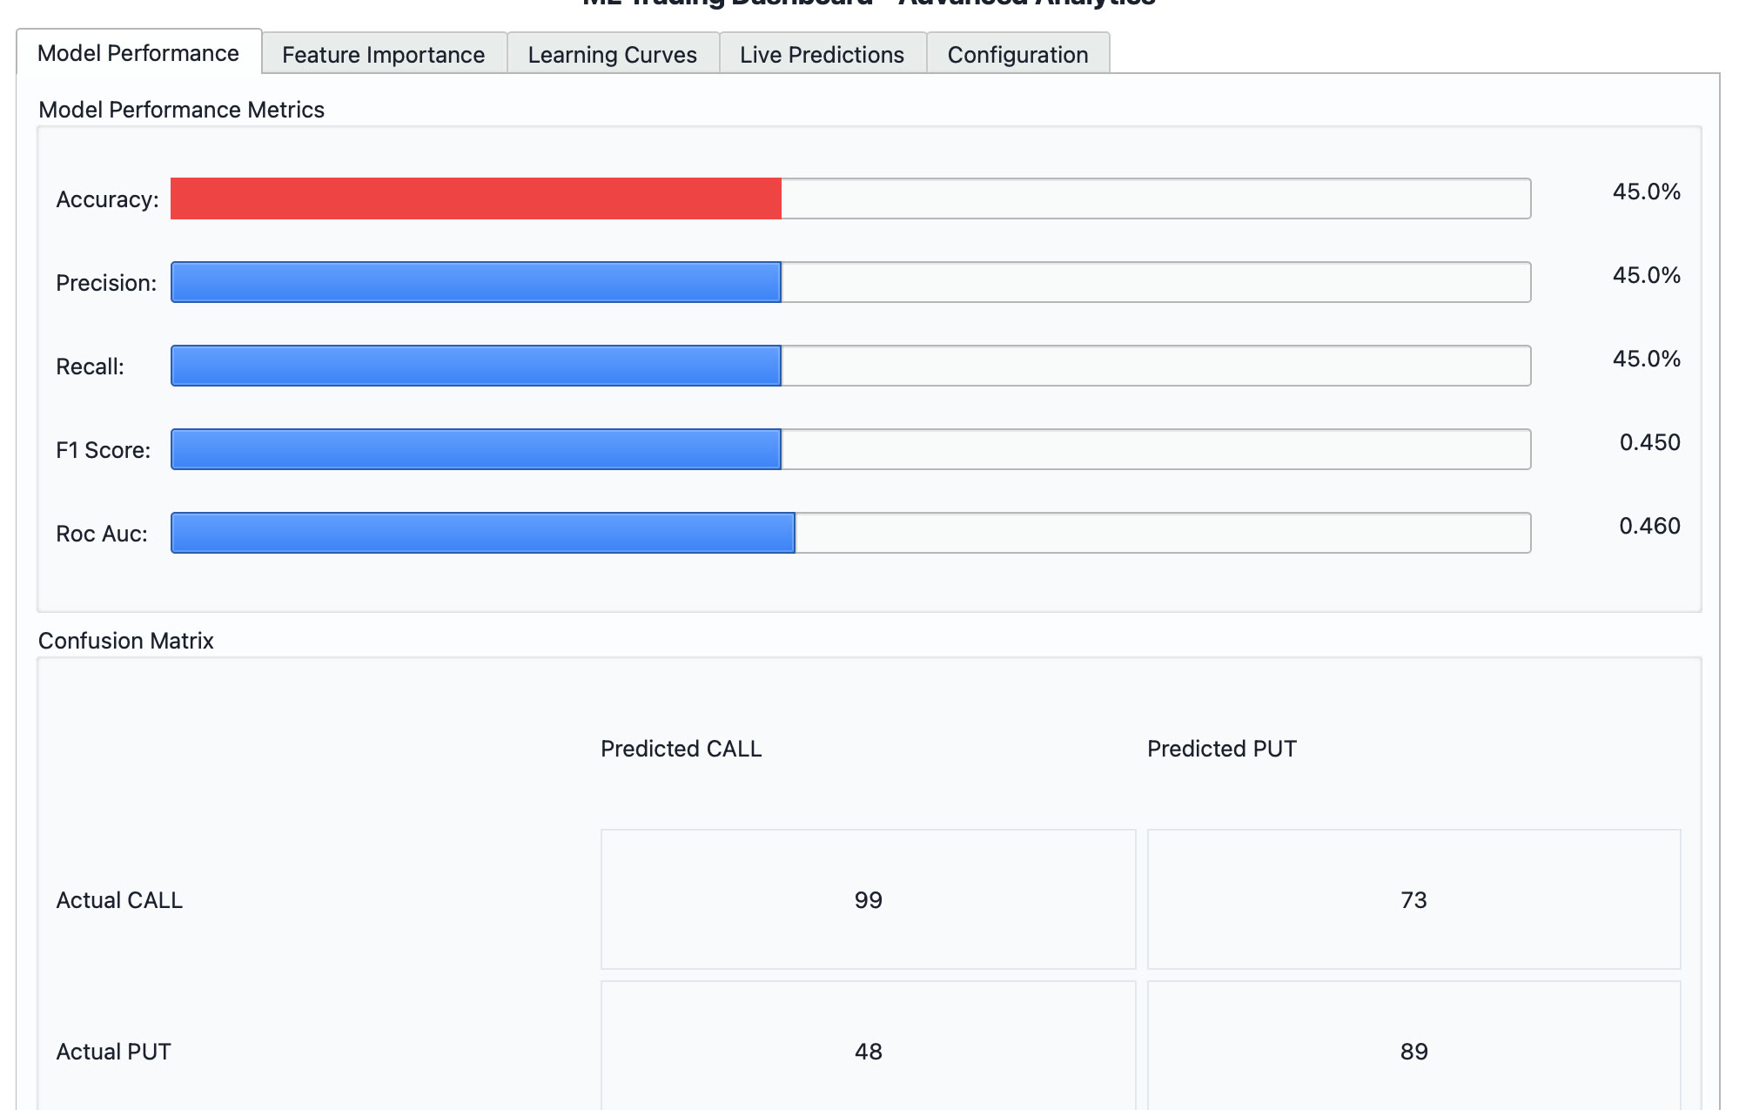Select the Live Predictions tab
Screen dimensions: 1739x1110
(822, 54)
